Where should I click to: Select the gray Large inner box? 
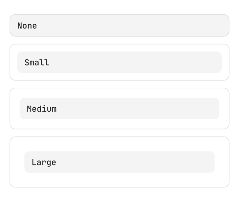119,162
